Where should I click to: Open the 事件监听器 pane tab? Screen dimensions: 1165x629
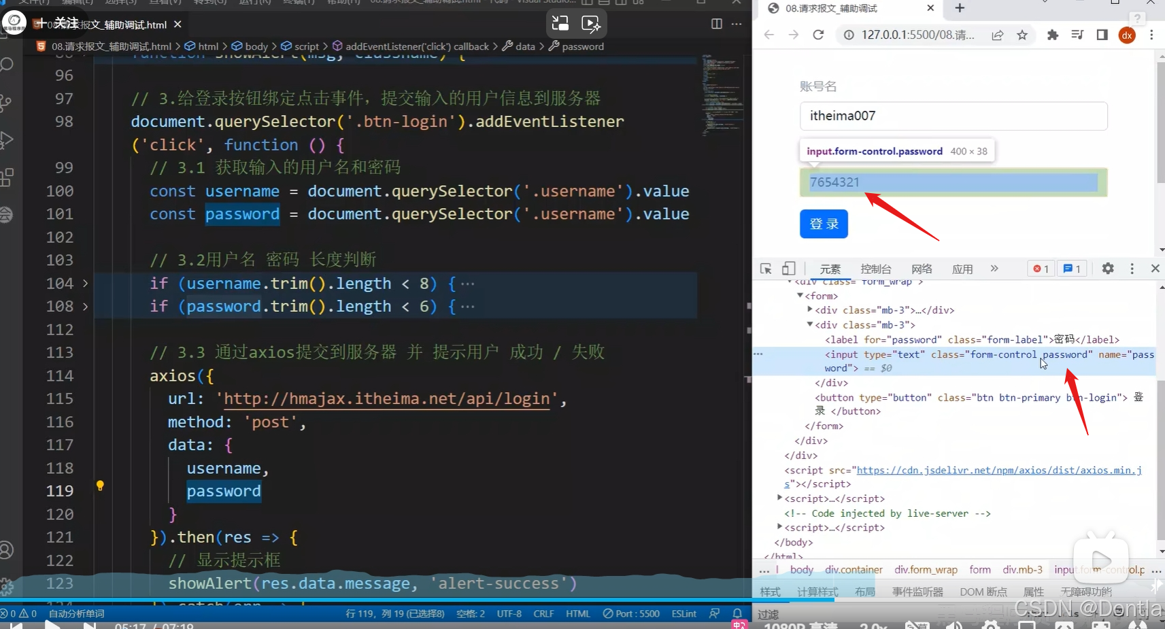(917, 592)
